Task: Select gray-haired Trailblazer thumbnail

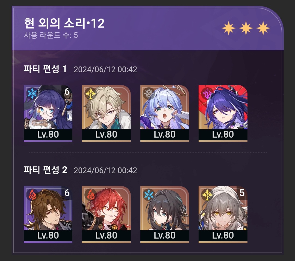Action: tap(223, 214)
